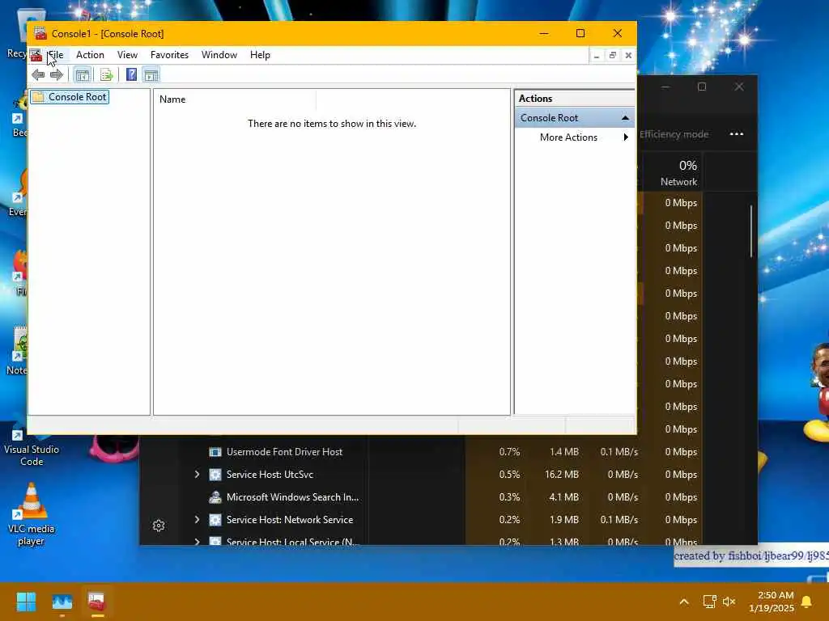
Task: Expand Service Host: Network Service row
Action: click(198, 520)
